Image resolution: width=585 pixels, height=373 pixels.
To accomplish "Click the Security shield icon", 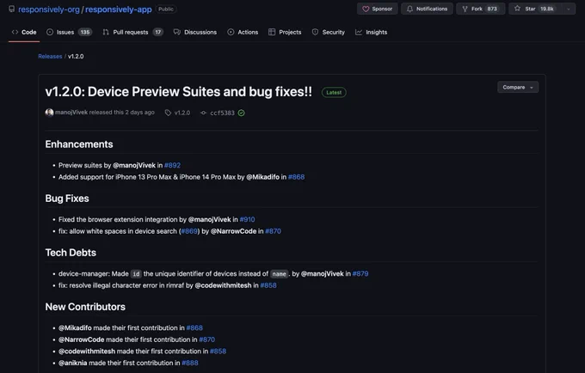I will 315,32.
